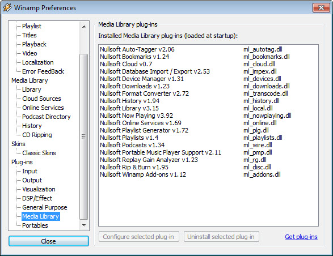Select the Plug-ins category heading
Screen dimensions: 333x256
click(x=22, y=162)
